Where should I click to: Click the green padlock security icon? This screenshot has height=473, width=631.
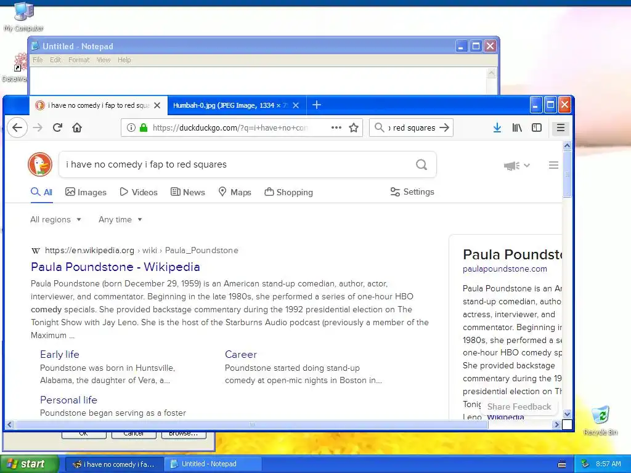pos(143,128)
